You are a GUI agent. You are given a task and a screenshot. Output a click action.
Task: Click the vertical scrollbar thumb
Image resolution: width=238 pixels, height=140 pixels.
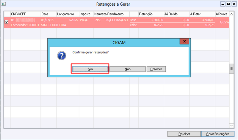231,69
